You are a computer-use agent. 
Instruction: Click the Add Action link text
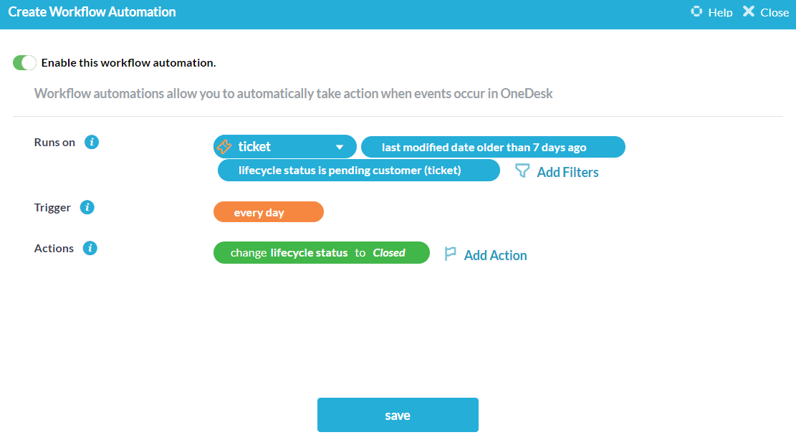495,255
